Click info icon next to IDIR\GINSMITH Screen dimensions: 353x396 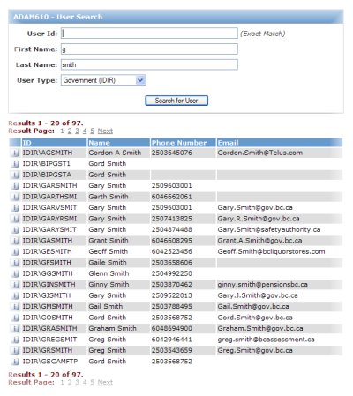(15, 285)
